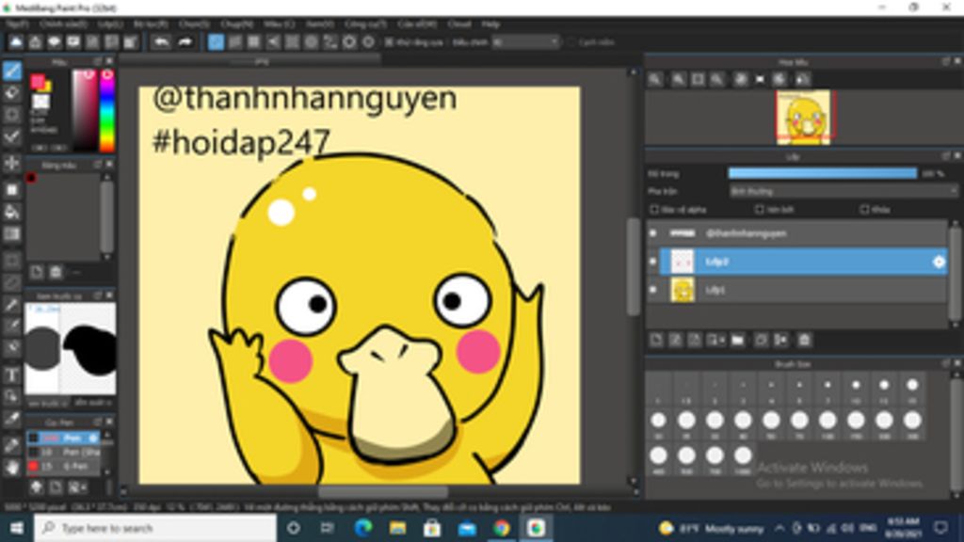Open the Hiệu chỉnh correction dropdown

tap(525, 42)
